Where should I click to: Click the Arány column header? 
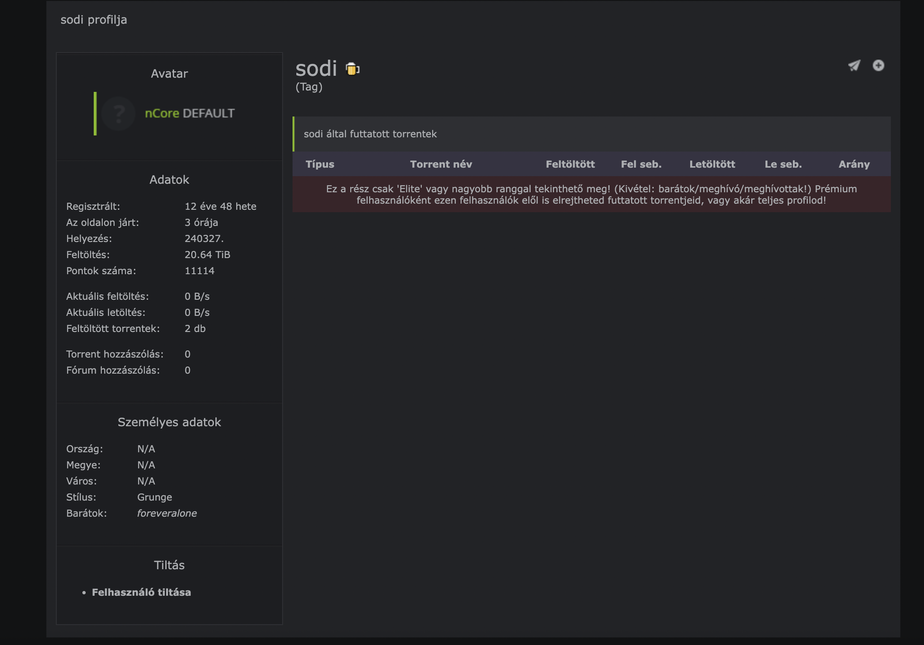(x=854, y=164)
